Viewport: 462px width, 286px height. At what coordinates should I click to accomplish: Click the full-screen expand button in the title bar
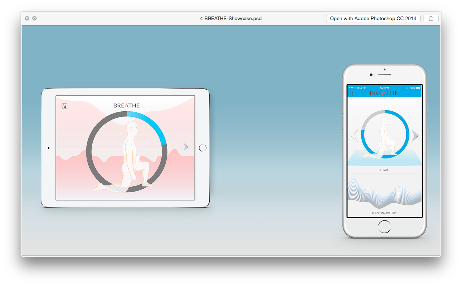tap(34, 18)
